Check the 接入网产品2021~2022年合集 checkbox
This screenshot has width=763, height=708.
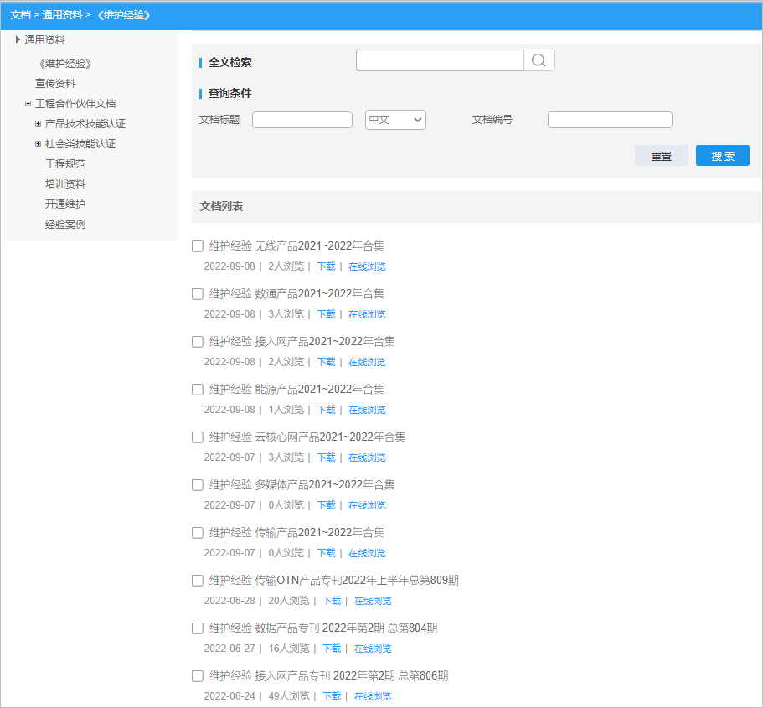click(198, 342)
